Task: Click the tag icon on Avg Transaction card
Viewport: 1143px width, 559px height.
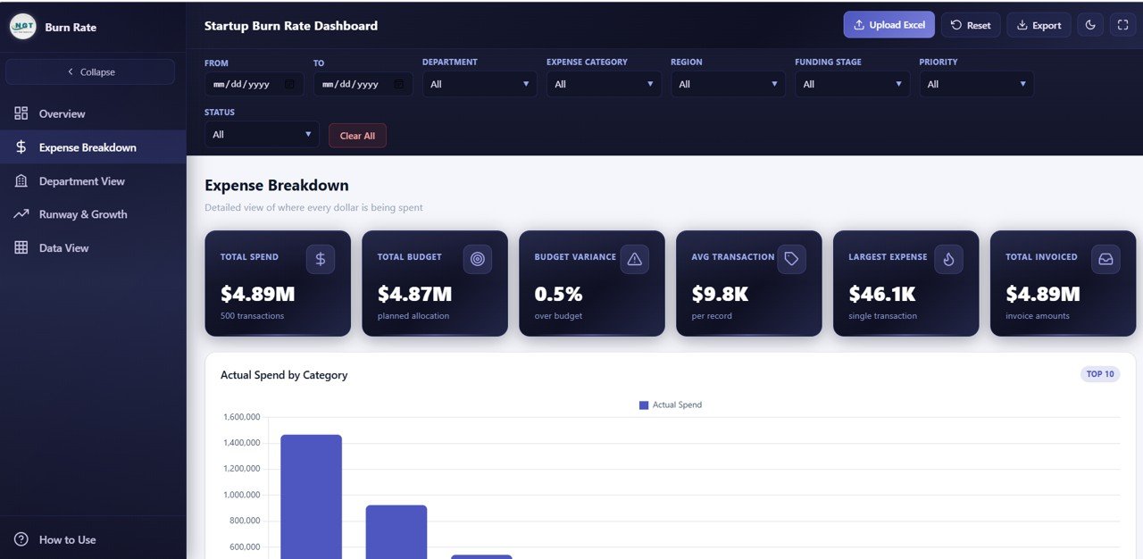Action: pos(791,258)
